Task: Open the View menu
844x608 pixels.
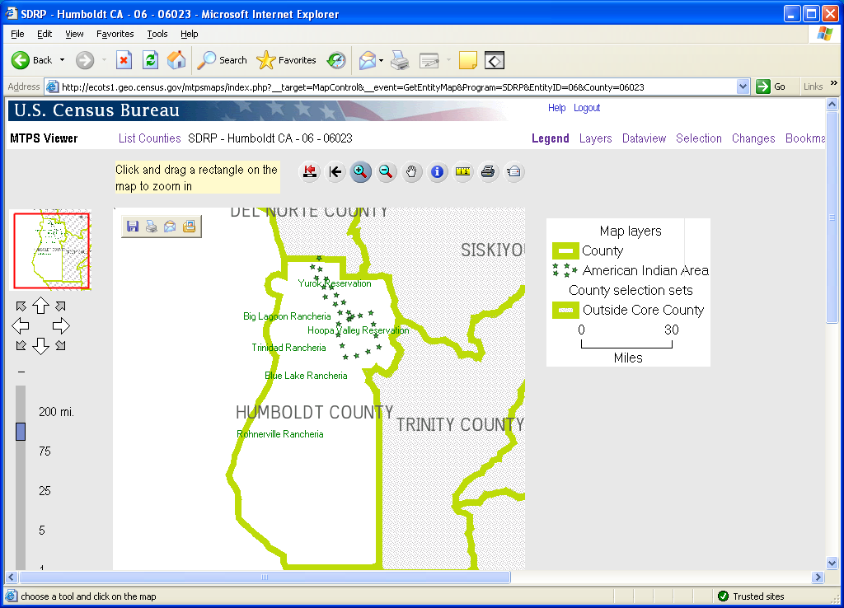Action: click(x=74, y=34)
